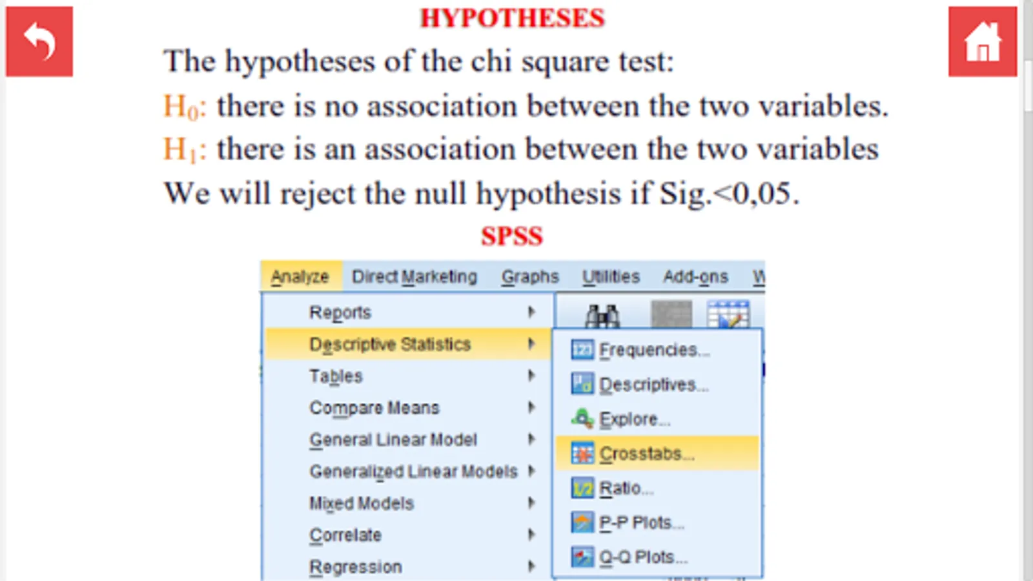Select Tables in the Analyze menu
The width and height of the screenshot is (1033, 581).
point(408,376)
